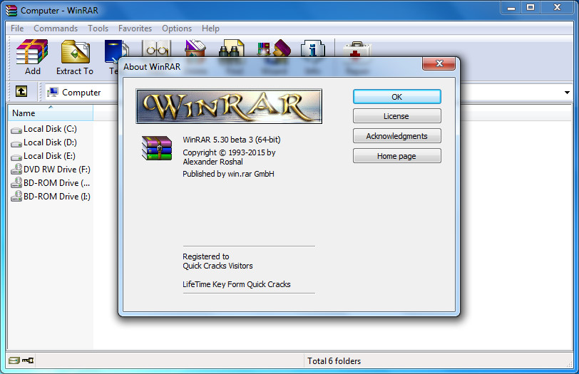Open the Commands menu
The width and height of the screenshot is (579, 374).
click(56, 28)
